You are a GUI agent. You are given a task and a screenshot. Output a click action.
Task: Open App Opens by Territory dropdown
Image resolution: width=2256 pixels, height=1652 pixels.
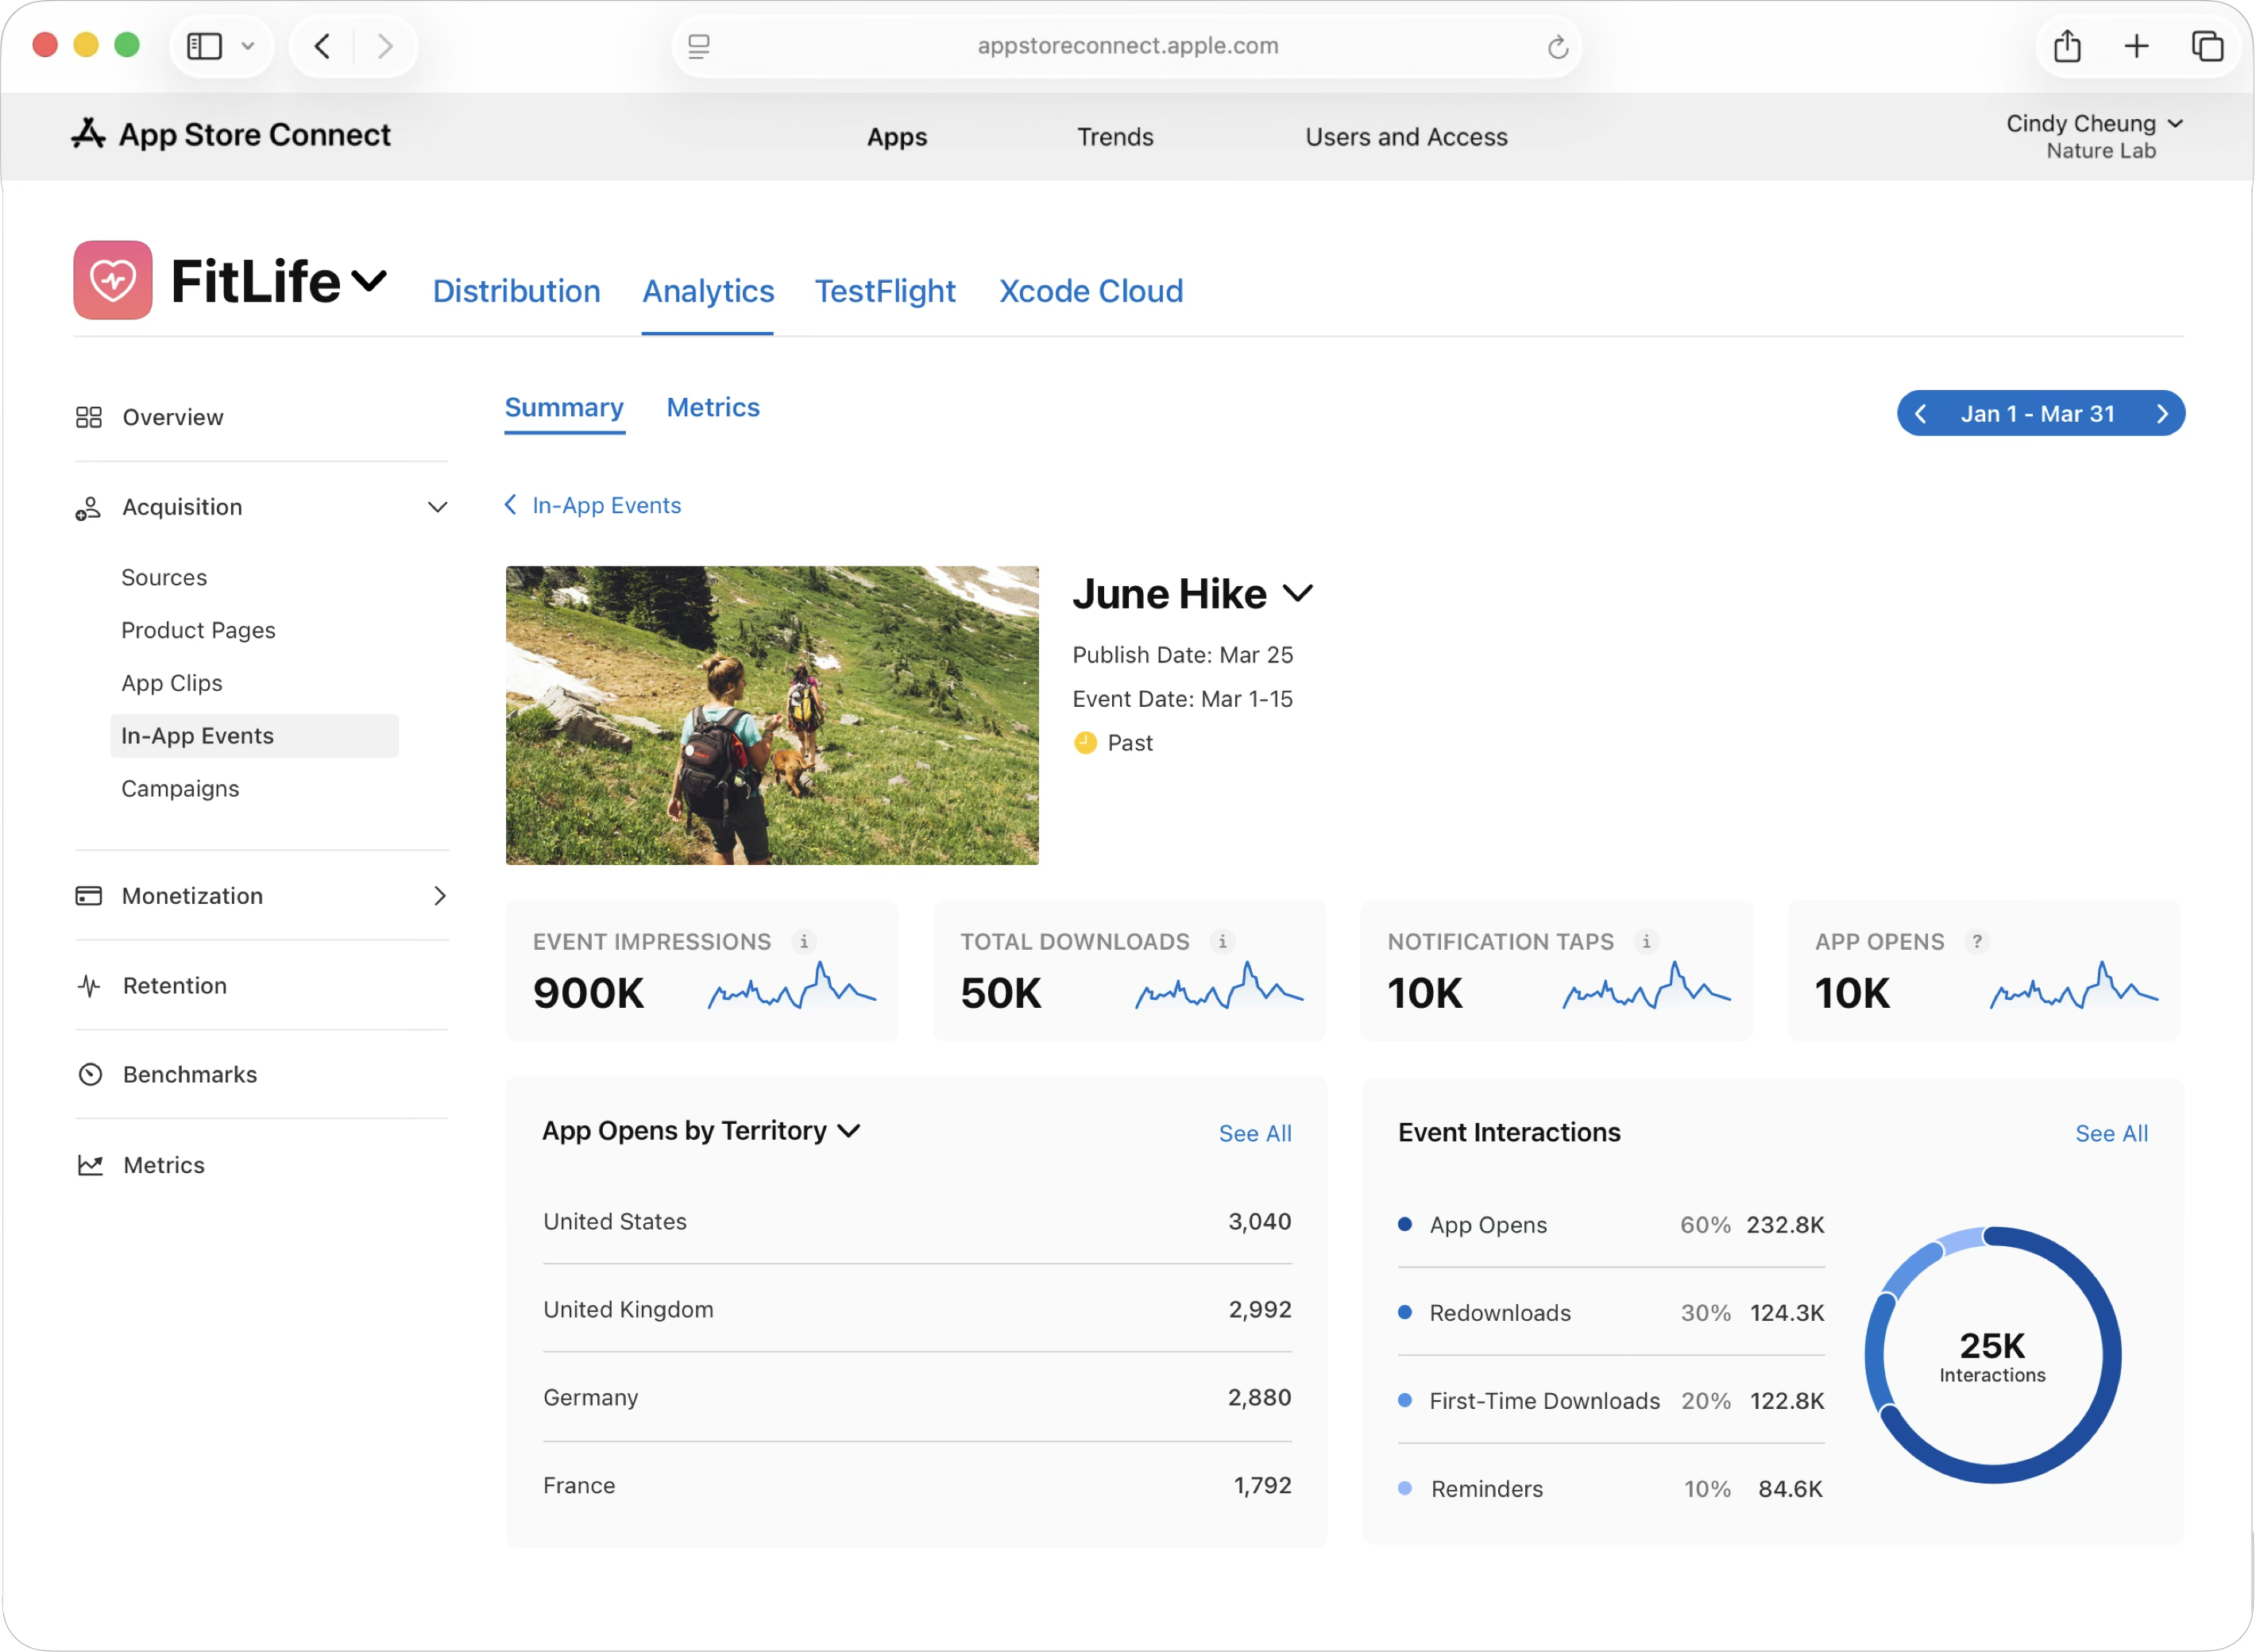pos(849,1131)
